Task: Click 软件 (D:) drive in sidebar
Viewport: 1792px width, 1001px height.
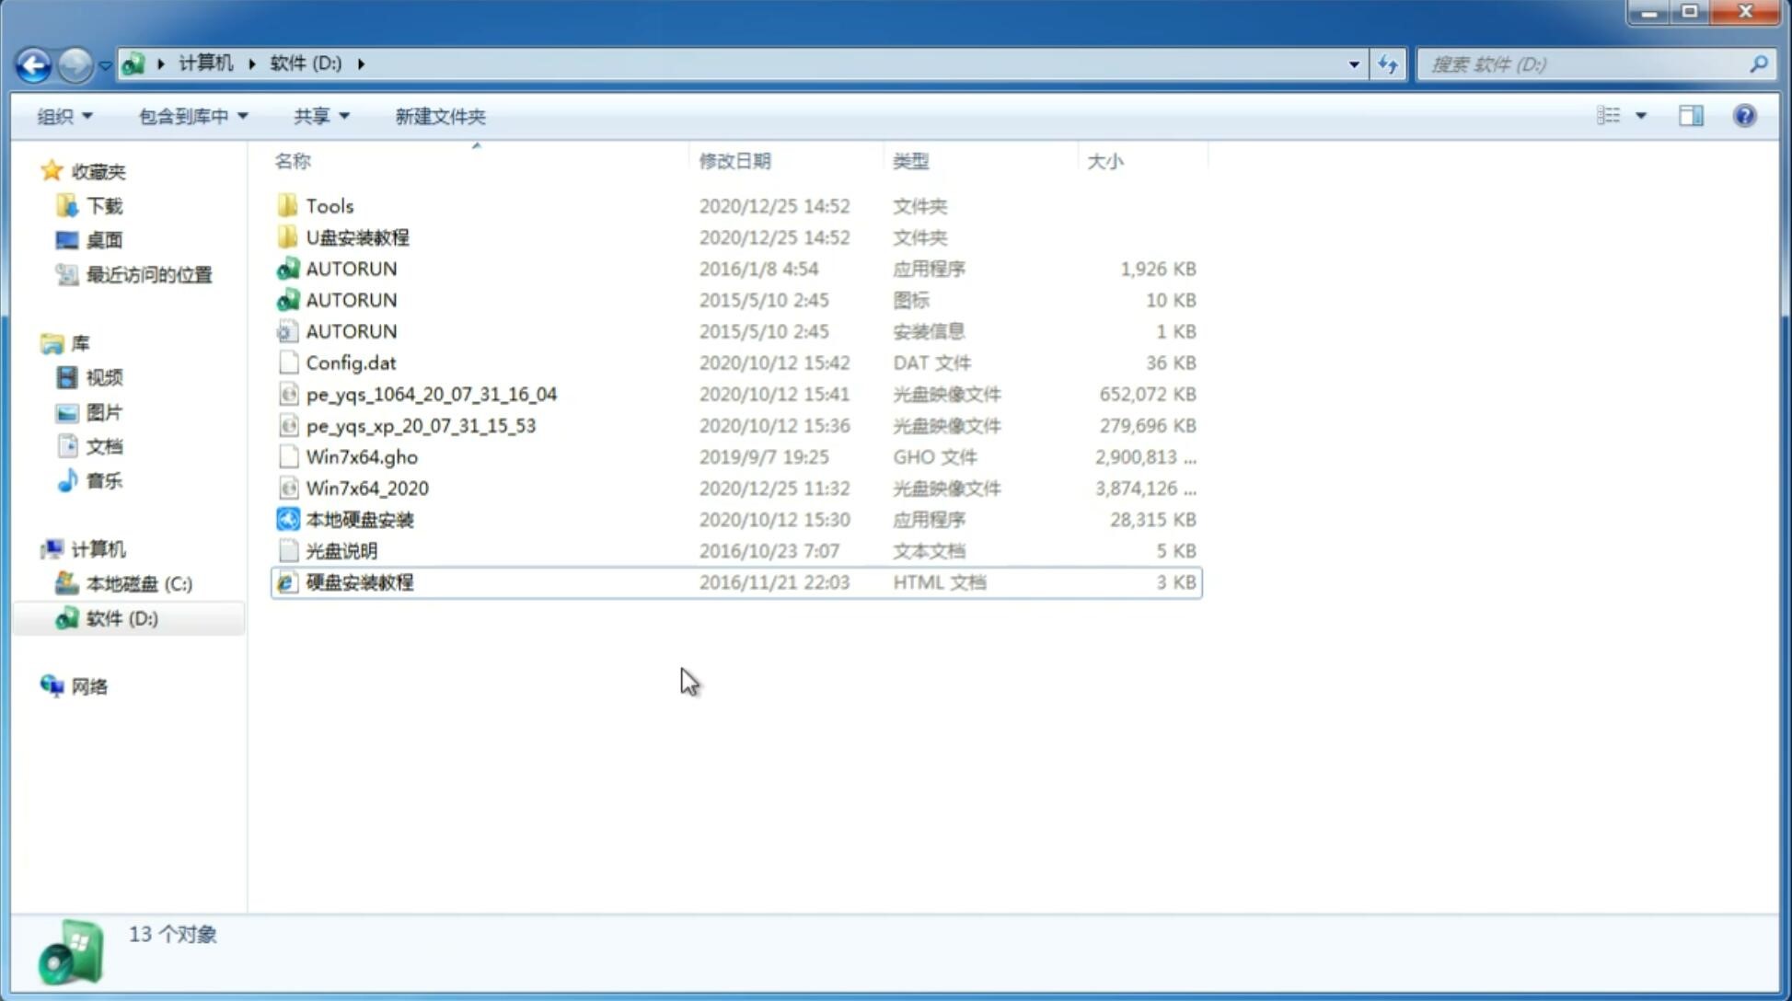Action: (x=121, y=617)
